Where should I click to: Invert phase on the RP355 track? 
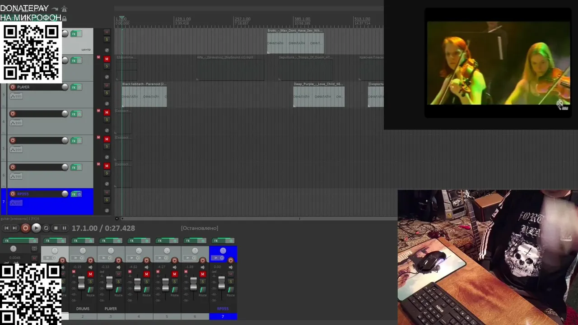[x=107, y=211]
